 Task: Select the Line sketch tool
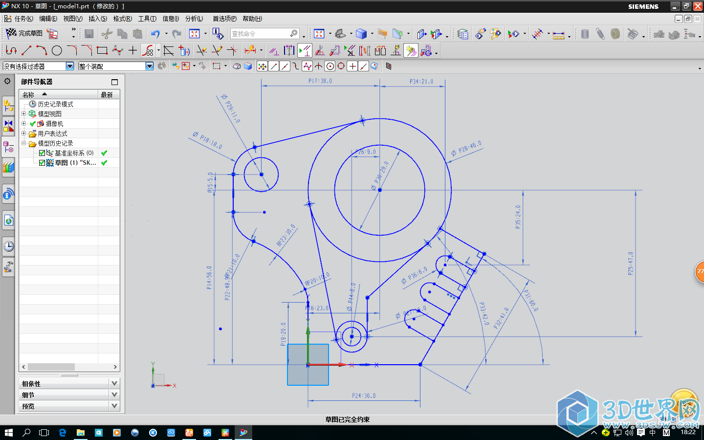(x=26, y=50)
